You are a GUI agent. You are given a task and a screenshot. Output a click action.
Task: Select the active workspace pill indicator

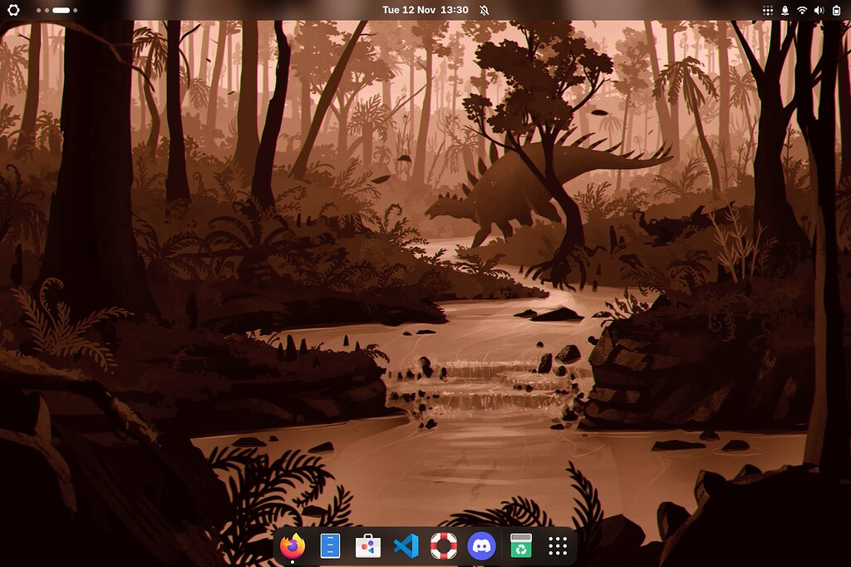tap(61, 10)
